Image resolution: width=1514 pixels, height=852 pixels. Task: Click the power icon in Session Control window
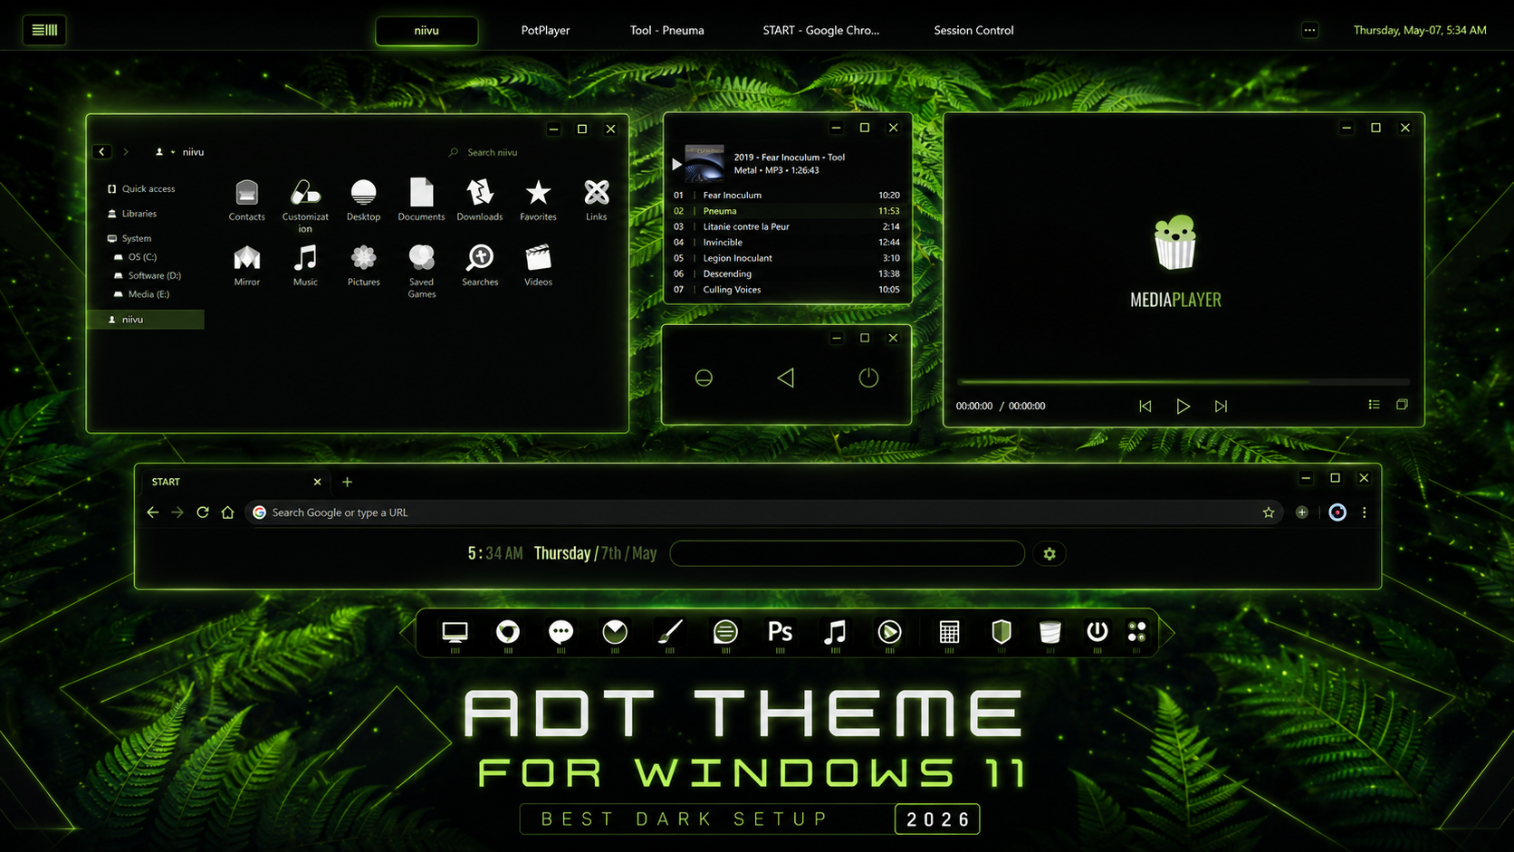[x=868, y=378]
